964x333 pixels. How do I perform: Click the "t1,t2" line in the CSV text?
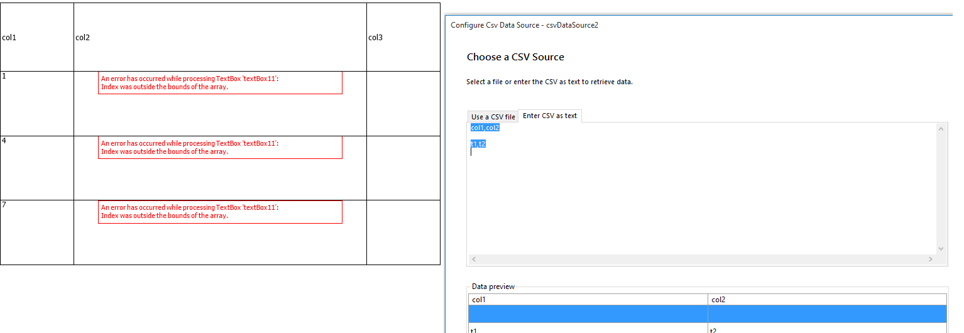tap(478, 145)
